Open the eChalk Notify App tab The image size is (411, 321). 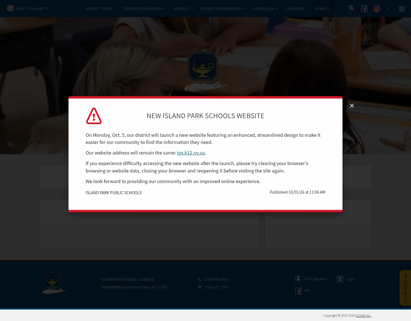tap(405, 288)
